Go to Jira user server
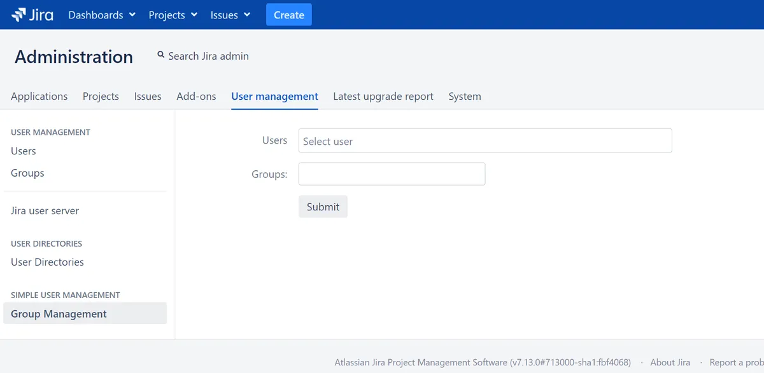 pos(45,211)
